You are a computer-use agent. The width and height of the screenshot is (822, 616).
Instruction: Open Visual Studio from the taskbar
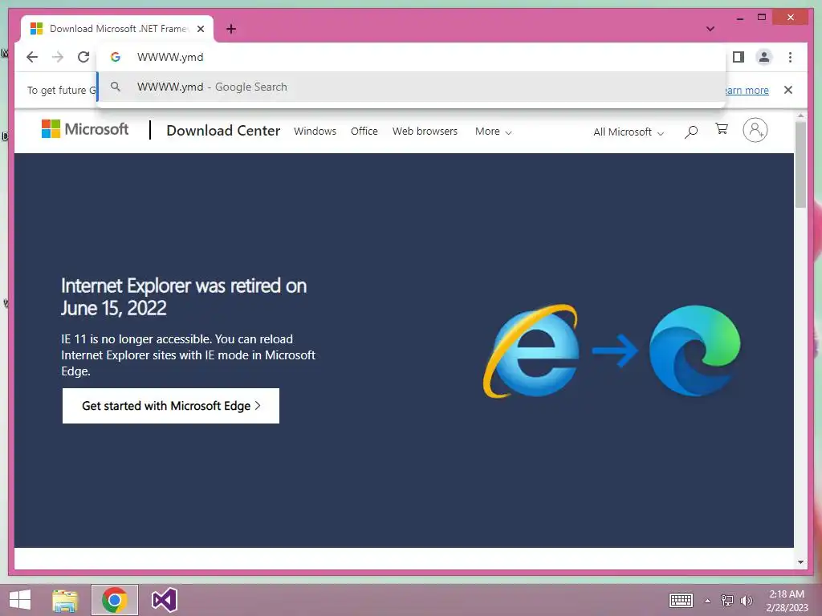click(164, 600)
